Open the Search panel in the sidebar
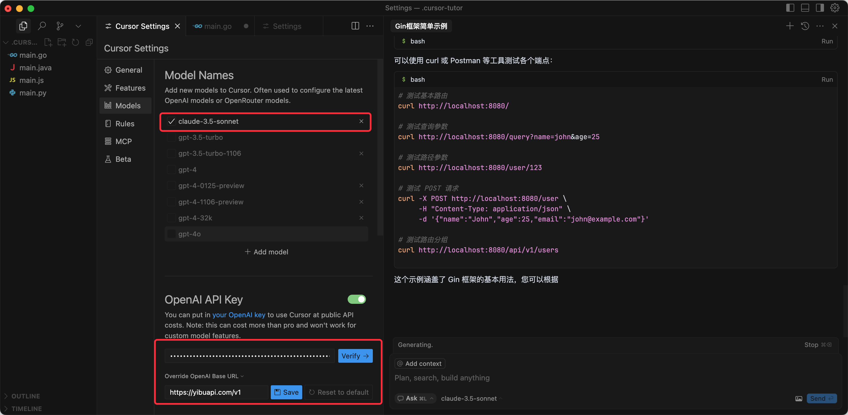 click(x=42, y=26)
